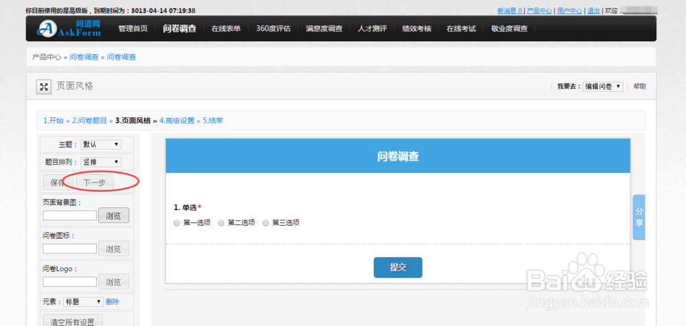Viewport: 686px width, 326px height.
Task: Open the 新消息 0 link
Action: [x=509, y=11]
